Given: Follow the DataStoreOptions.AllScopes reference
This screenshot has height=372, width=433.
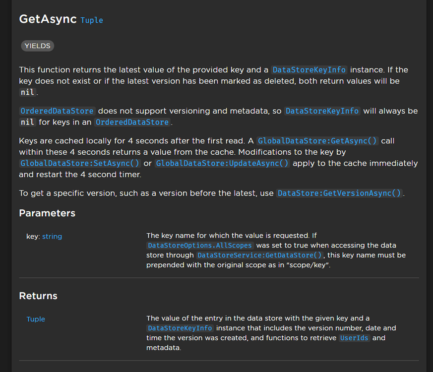Looking at the screenshot, I should click(199, 246).
